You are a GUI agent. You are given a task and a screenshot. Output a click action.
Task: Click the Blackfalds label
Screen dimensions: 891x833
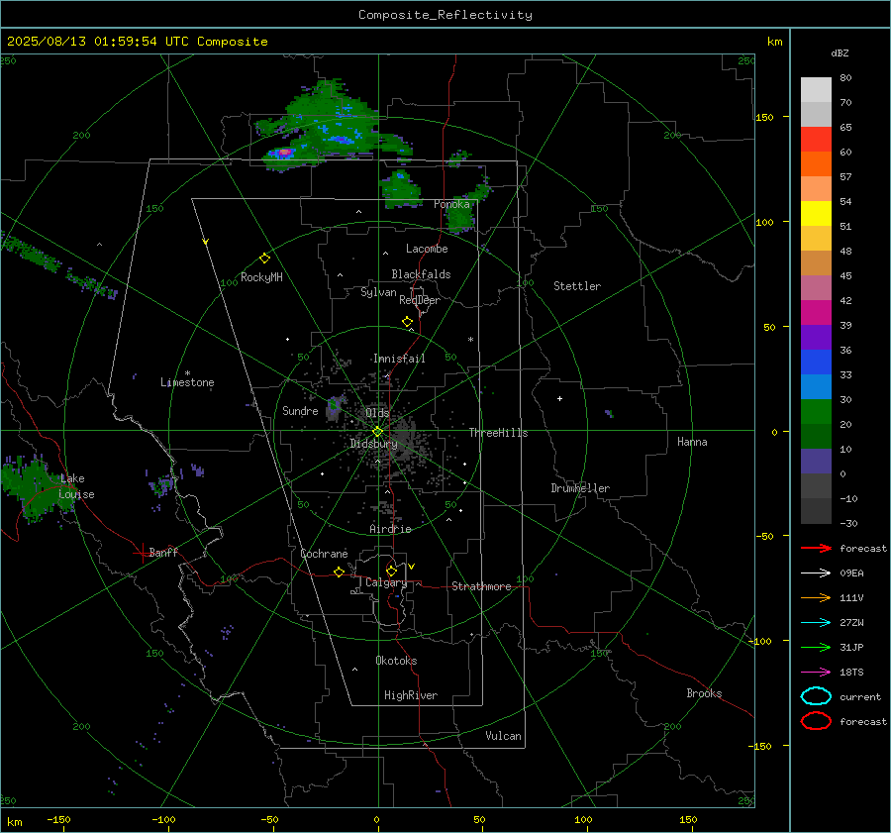(x=421, y=274)
